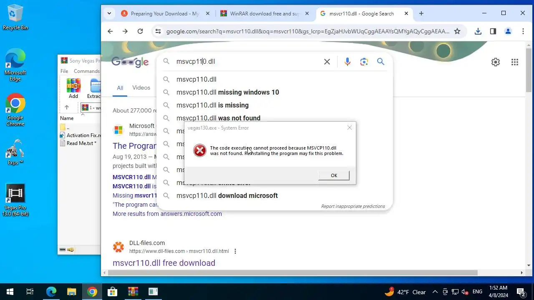The height and width of the screenshot is (300, 534).
Task: Select Activation Fix file in WinRAR
Action: click(81, 135)
